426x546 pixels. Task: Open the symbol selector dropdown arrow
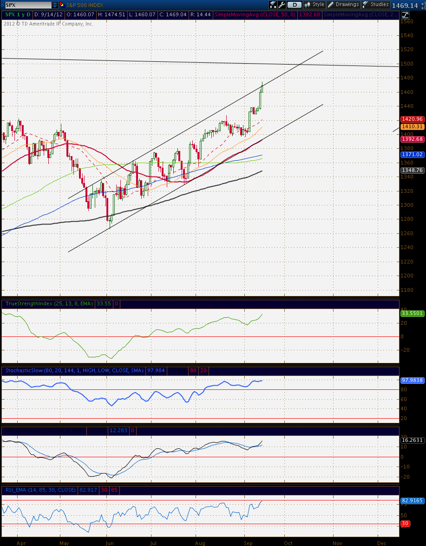(55, 5)
